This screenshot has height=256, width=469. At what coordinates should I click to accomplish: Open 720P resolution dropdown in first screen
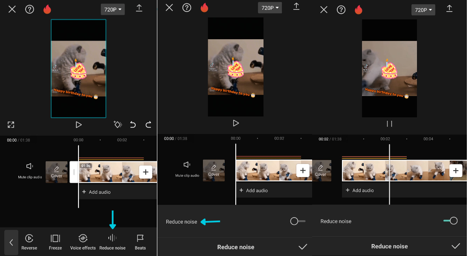(113, 9)
